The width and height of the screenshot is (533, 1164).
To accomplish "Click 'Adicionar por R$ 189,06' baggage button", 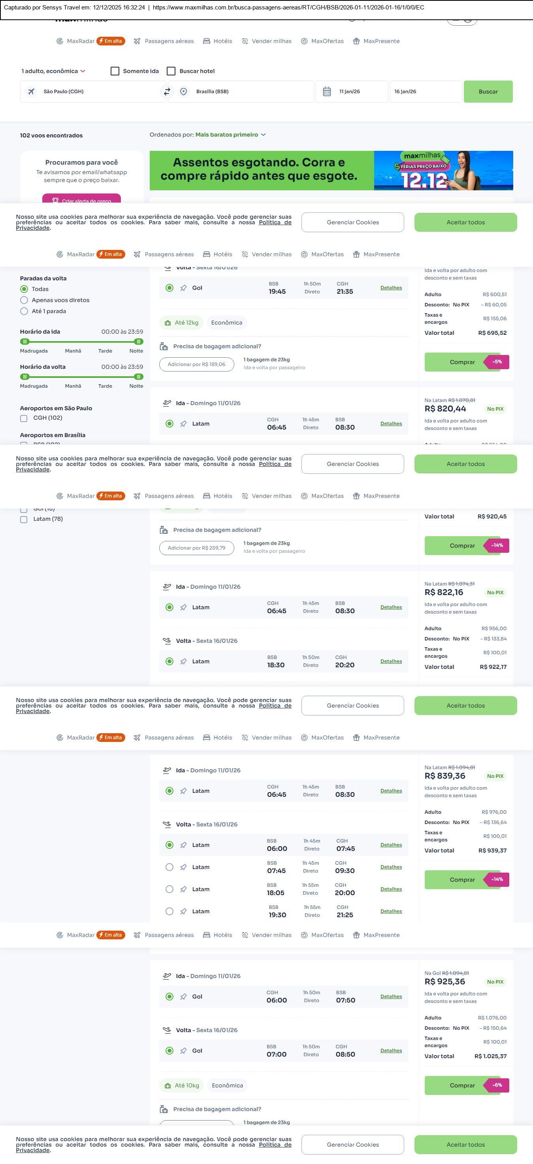I will point(197,365).
